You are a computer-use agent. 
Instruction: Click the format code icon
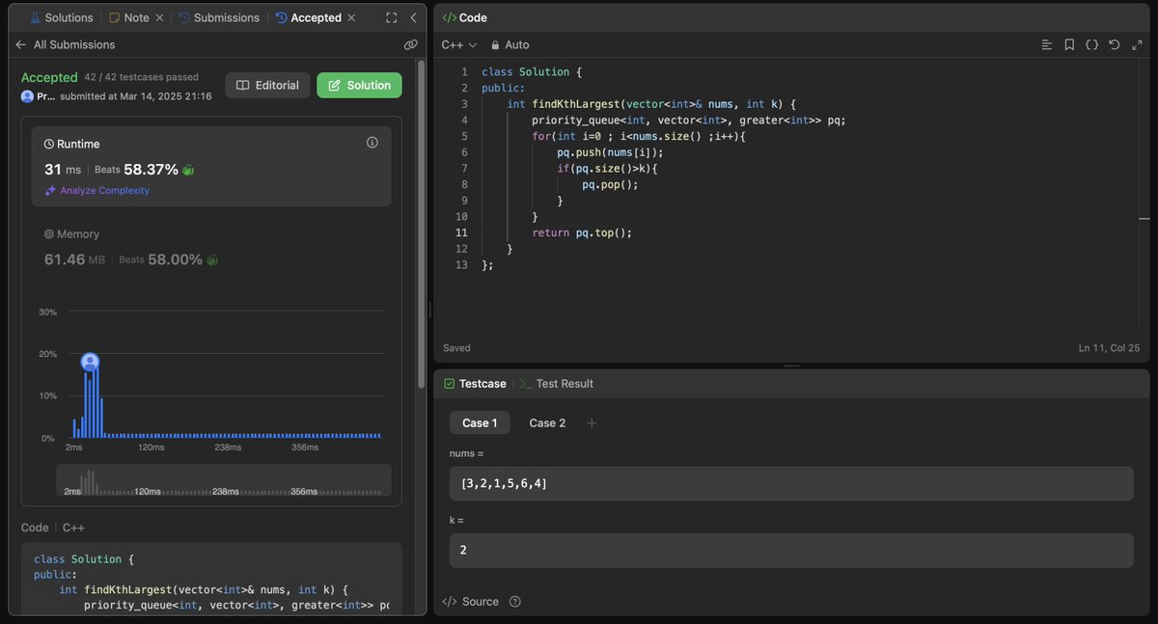click(x=1047, y=44)
